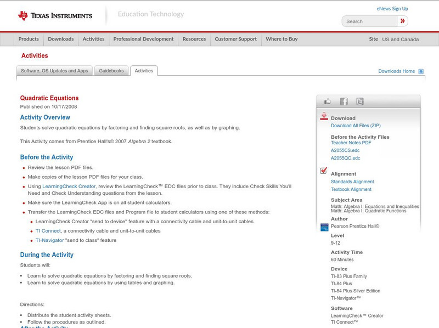Download the A2055CS.edc file

[345, 151]
